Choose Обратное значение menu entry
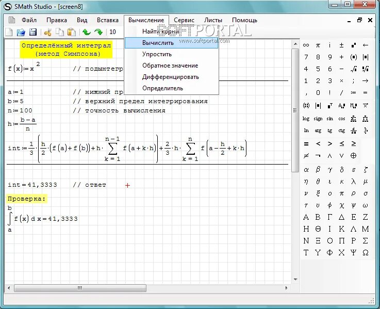Screen dimensions: 380x309 pyautogui.click(x=171, y=66)
